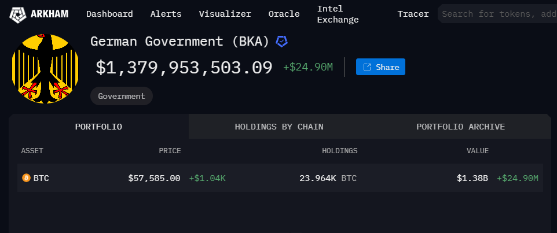Open the Portfolio Archive tab

click(x=460, y=127)
